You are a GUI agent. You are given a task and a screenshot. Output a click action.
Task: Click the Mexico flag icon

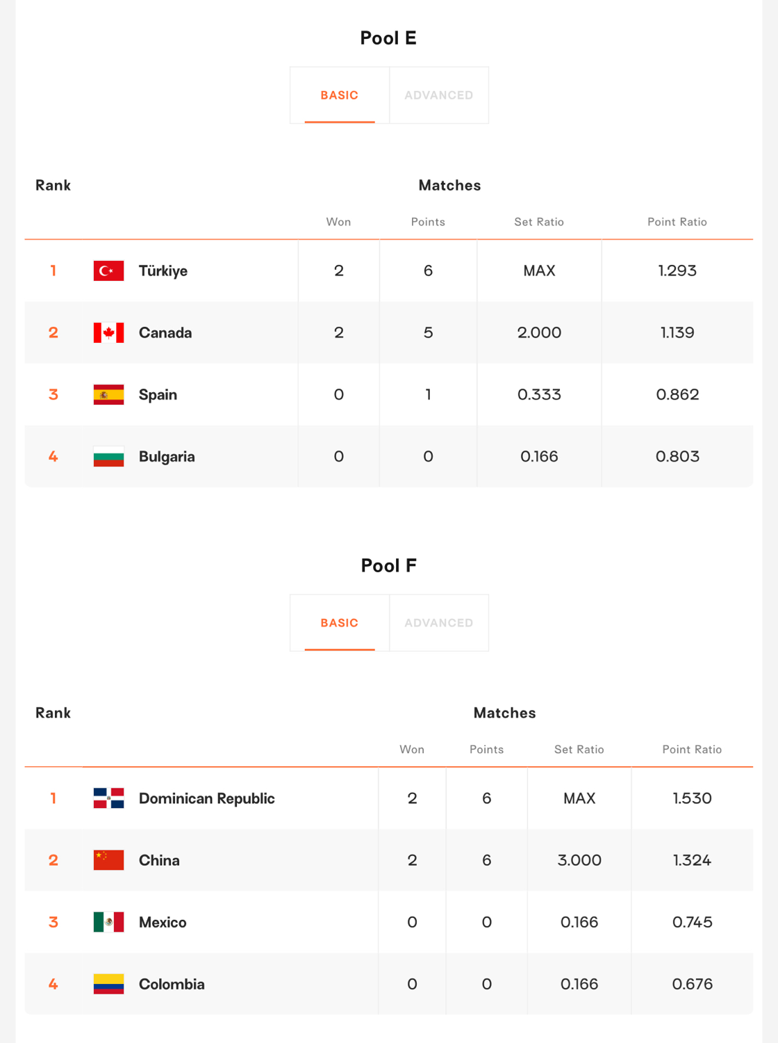(108, 922)
